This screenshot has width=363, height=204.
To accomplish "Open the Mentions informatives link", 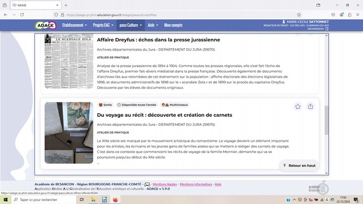I will pos(196,184).
